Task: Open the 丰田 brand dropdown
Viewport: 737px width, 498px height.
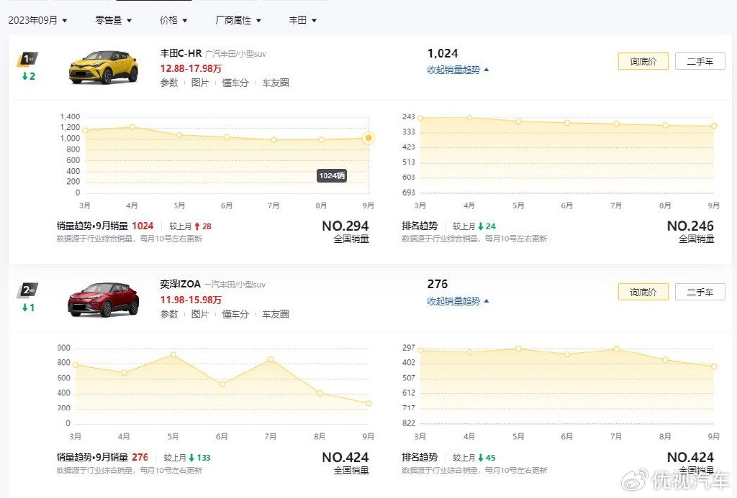Action: tap(303, 20)
